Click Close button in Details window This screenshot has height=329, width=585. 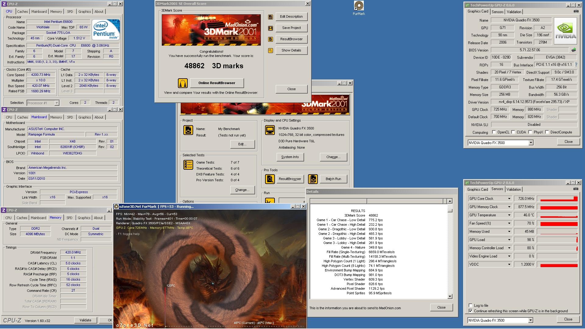441,307
